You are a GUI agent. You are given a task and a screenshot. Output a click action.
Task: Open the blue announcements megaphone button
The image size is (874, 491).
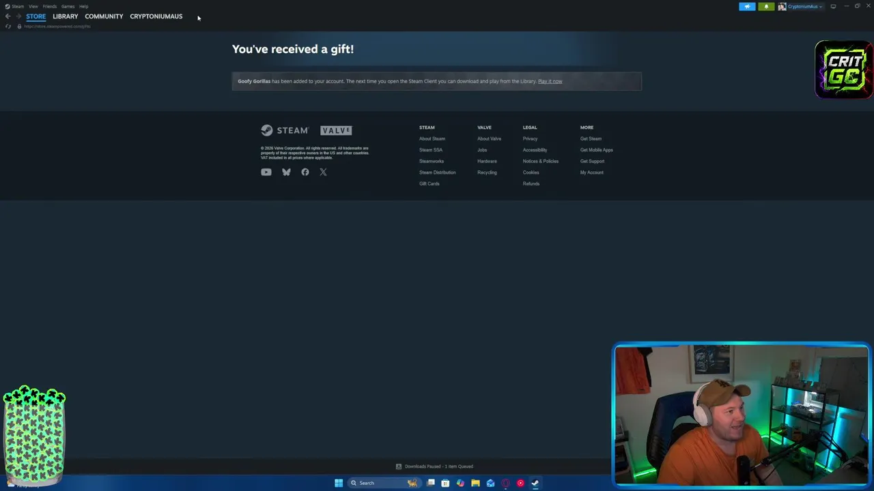tap(747, 6)
